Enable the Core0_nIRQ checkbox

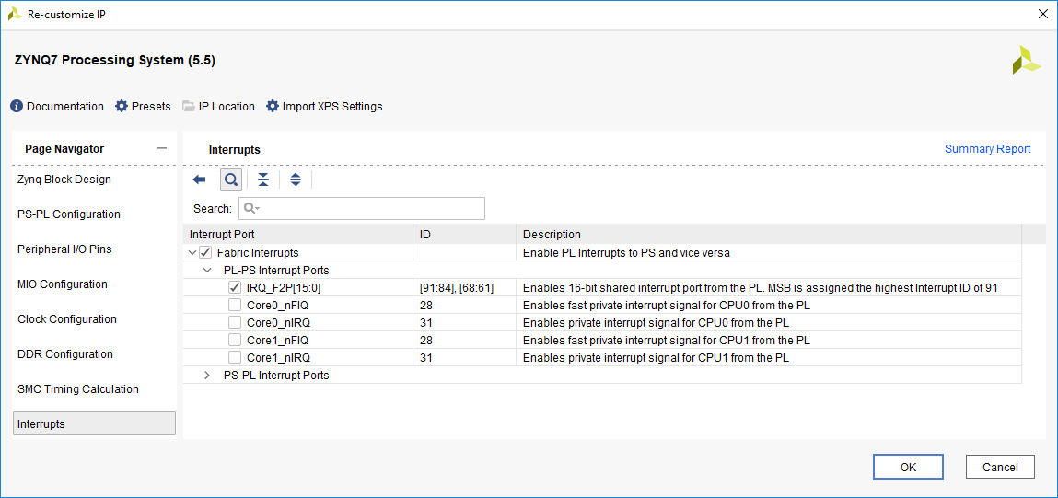click(x=235, y=322)
